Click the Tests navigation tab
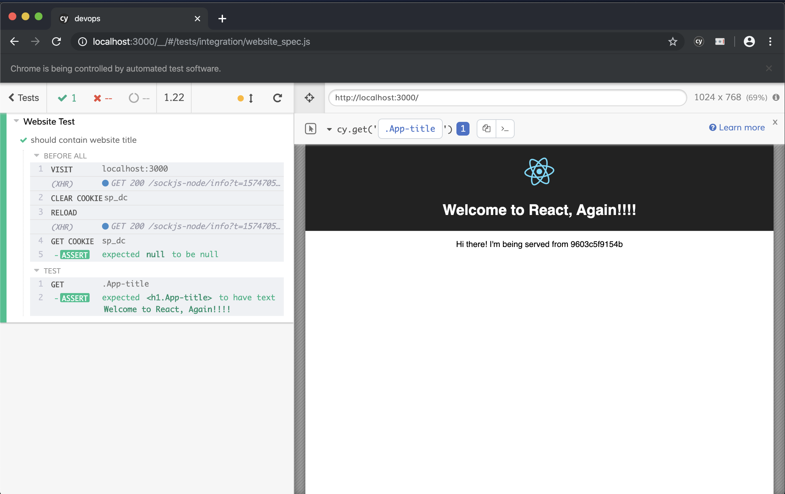The height and width of the screenshot is (494, 785). [x=24, y=97]
